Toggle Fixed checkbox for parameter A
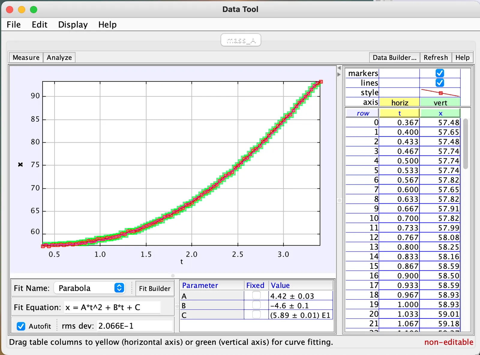480x355 pixels. [x=256, y=295]
